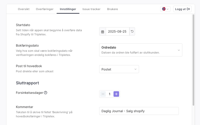Click the delay days number field
The image size is (200, 125).
point(110,94)
